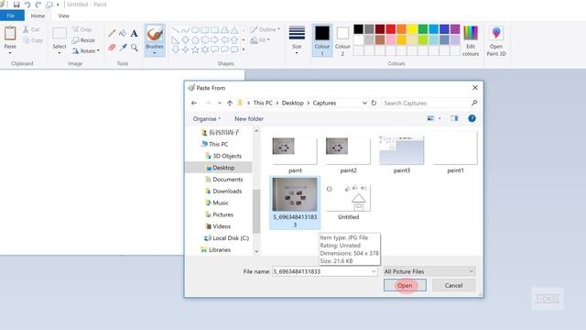Click Captures in the address breadcrumb
The image size is (586, 330).
point(324,103)
